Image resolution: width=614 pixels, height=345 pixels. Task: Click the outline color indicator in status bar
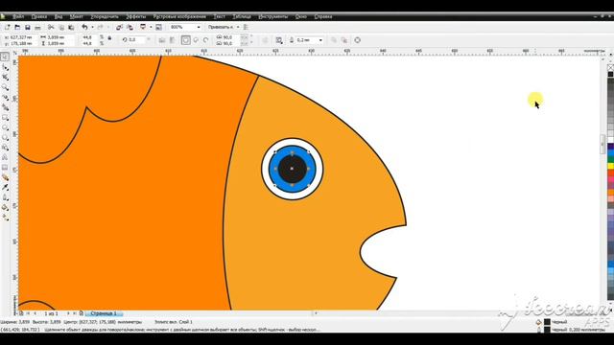coord(548,330)
